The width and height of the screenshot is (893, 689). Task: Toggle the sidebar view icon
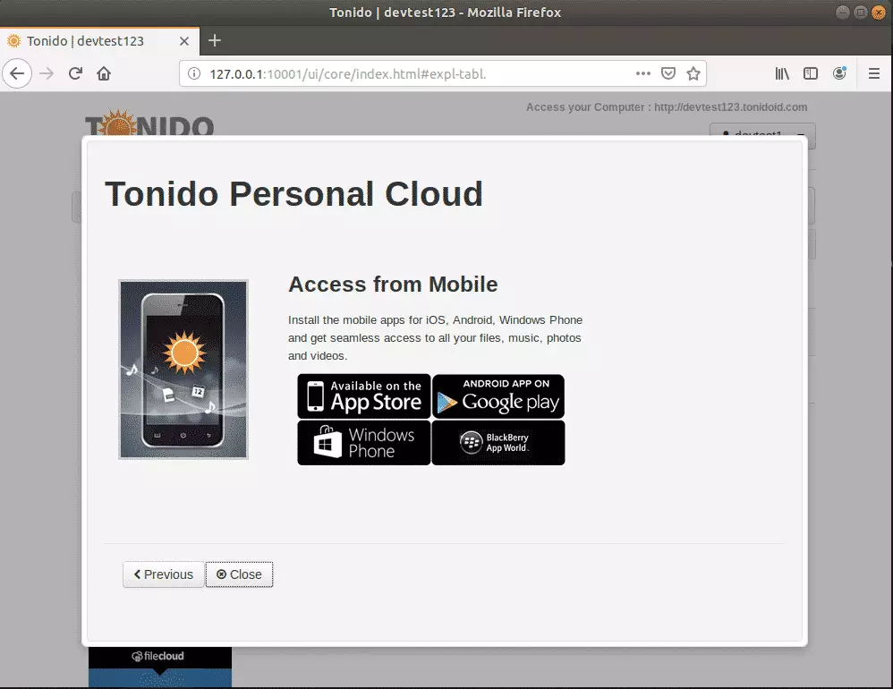pyautogui.click(x=811, y=73)
